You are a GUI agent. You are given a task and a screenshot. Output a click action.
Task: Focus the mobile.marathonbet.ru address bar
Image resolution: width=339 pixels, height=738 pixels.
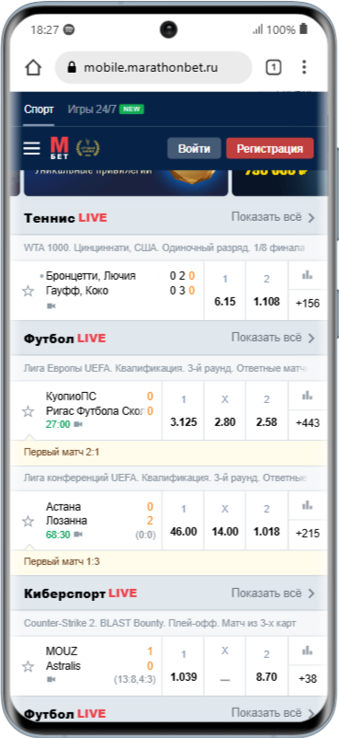pos(153,68)
